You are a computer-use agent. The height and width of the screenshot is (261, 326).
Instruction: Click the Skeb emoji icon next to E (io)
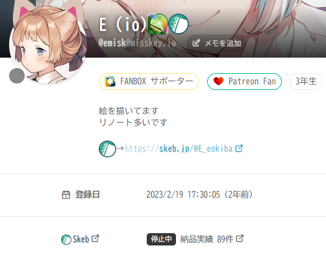tap(179, 24)
